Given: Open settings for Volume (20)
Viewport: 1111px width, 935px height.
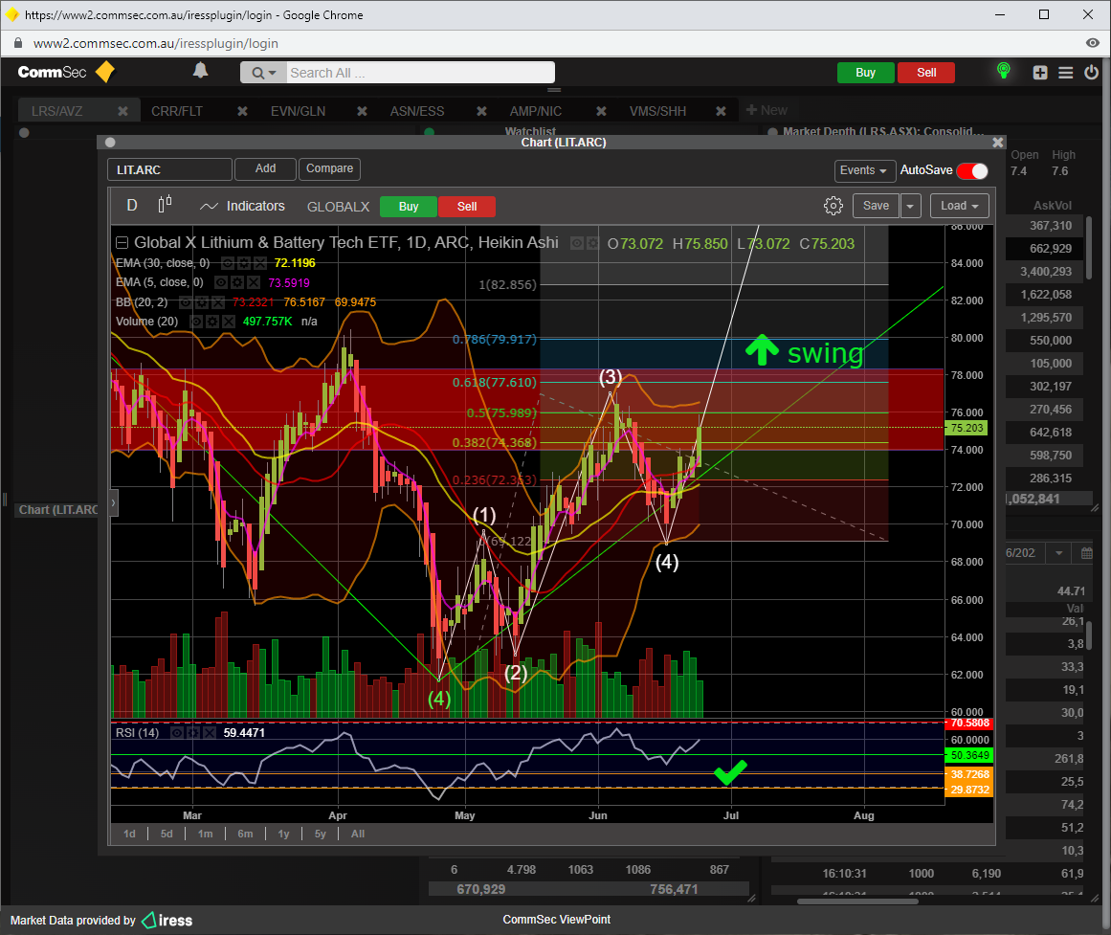Looking at the screenshot, I should point(212,322).
